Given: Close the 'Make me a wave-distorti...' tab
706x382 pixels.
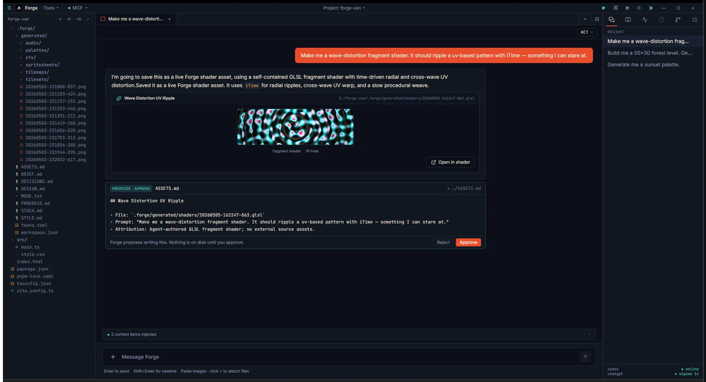Looking at the screenshot, I should click(x=170, y=19).
